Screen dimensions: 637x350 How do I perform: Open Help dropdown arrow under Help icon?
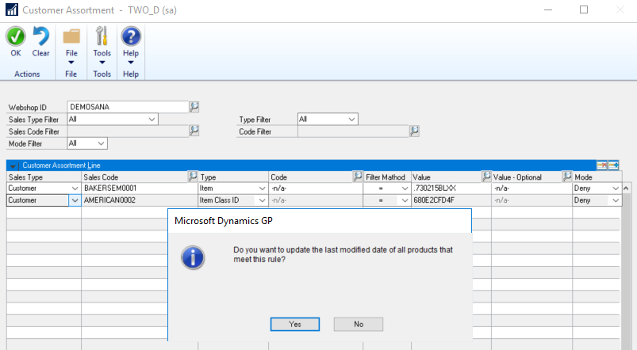coord(131,63)
